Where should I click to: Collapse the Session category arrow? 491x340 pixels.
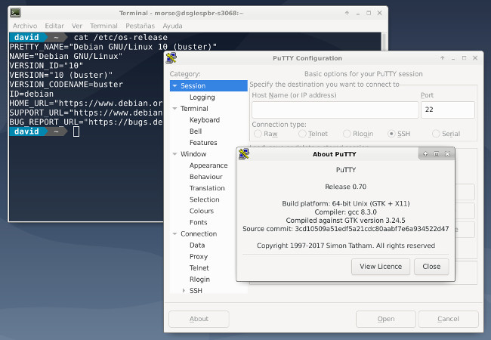point(174,85)
